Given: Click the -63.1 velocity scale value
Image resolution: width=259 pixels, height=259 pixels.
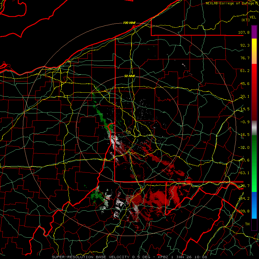Looking at the screenshot, I should coord(244,173).
